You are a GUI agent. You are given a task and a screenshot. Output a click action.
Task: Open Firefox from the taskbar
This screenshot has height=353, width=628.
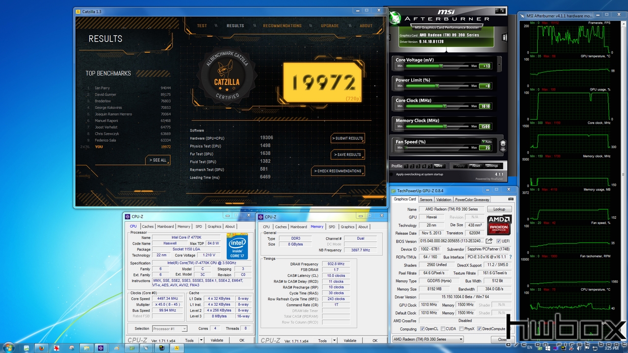pyautogui.click(x=41, y=348)
